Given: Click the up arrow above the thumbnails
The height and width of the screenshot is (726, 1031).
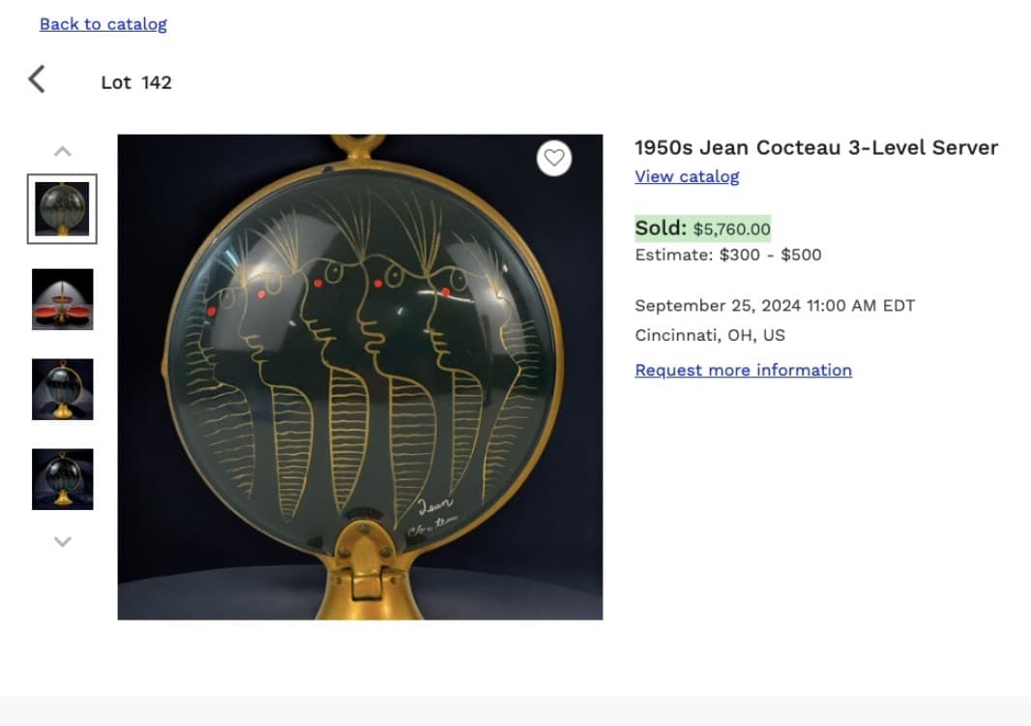Looking at the screenshot, I should coord(62,150).
